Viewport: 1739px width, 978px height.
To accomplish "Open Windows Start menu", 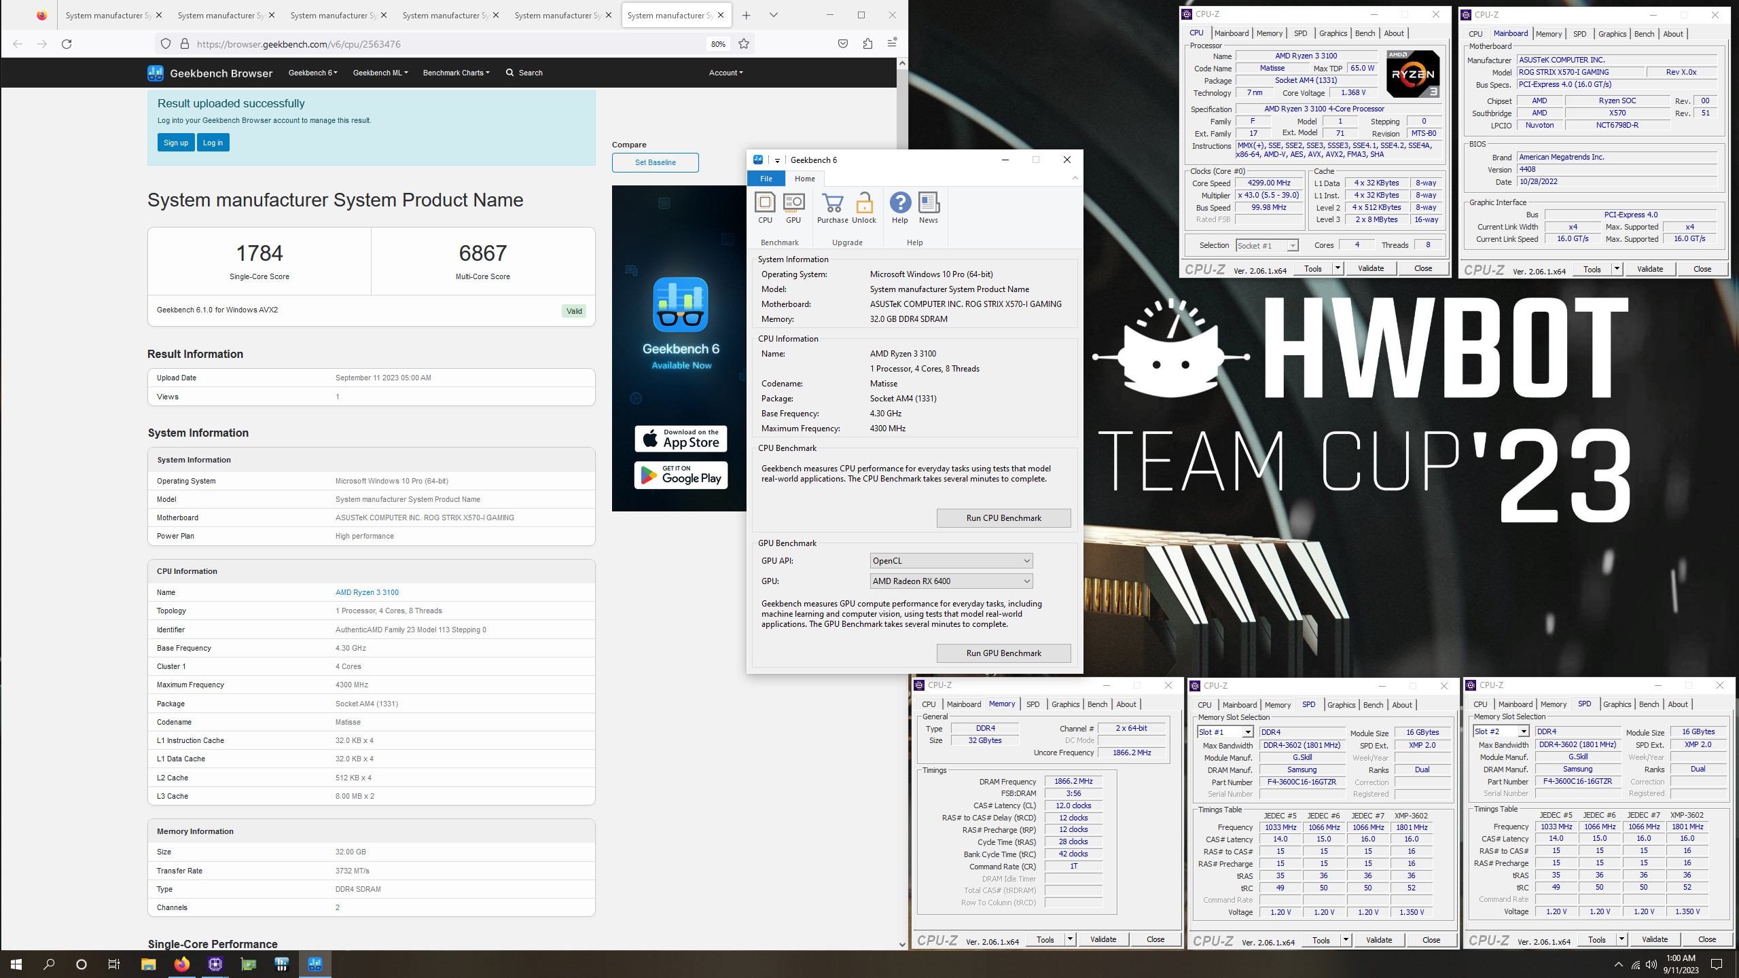I will coord(16,964).
